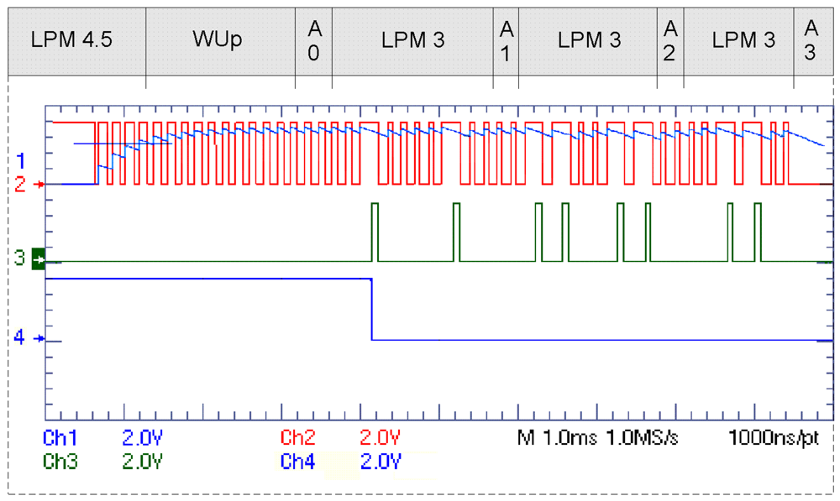Click the falling edge of the channel 4 trace

371,309
